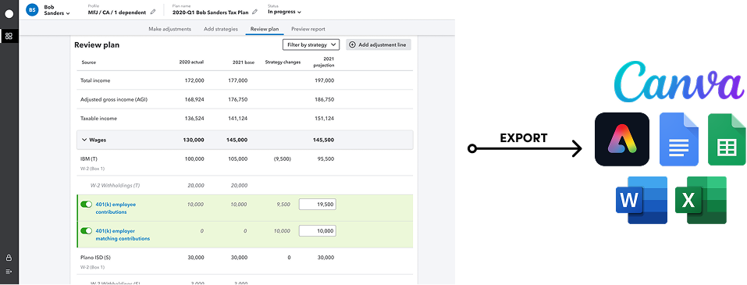Open the Preview report tab
Image resolution: width=747 pixels, height=285 pixels.
[308, 29]
